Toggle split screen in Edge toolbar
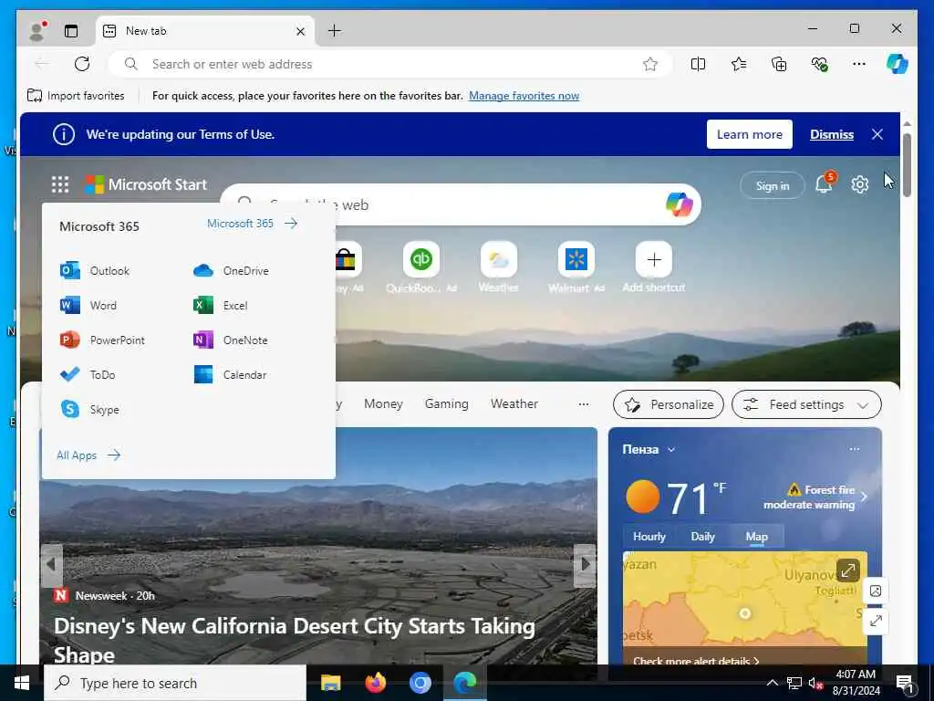 pos(698,64)
